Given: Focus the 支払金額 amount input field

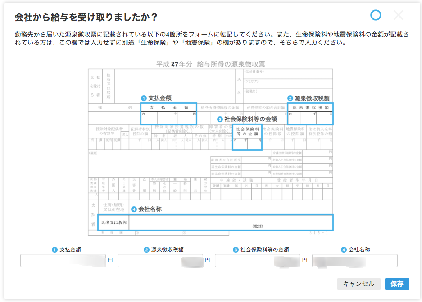Looking at the screenshot, I should (x=63, y=261).
